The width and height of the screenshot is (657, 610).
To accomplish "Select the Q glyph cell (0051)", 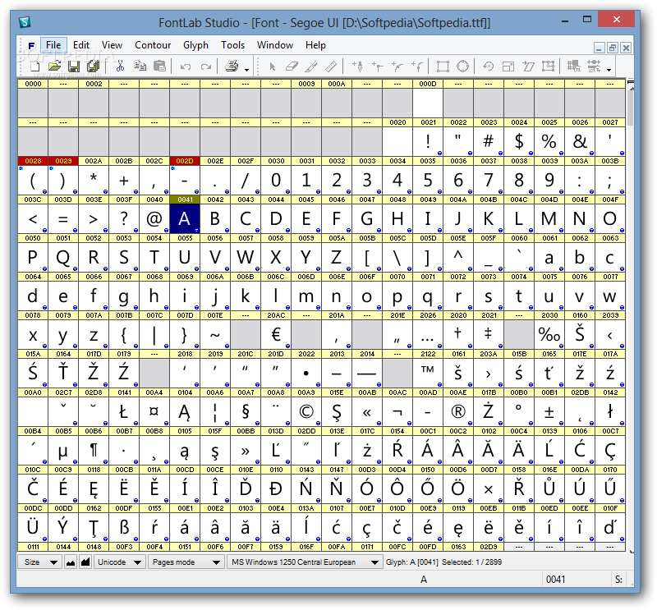I will coord(63,257).
